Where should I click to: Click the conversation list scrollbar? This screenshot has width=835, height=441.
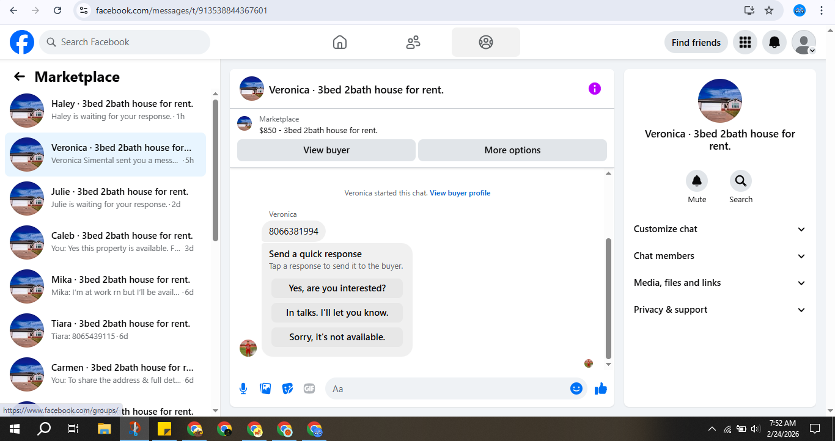coord(215,170)
